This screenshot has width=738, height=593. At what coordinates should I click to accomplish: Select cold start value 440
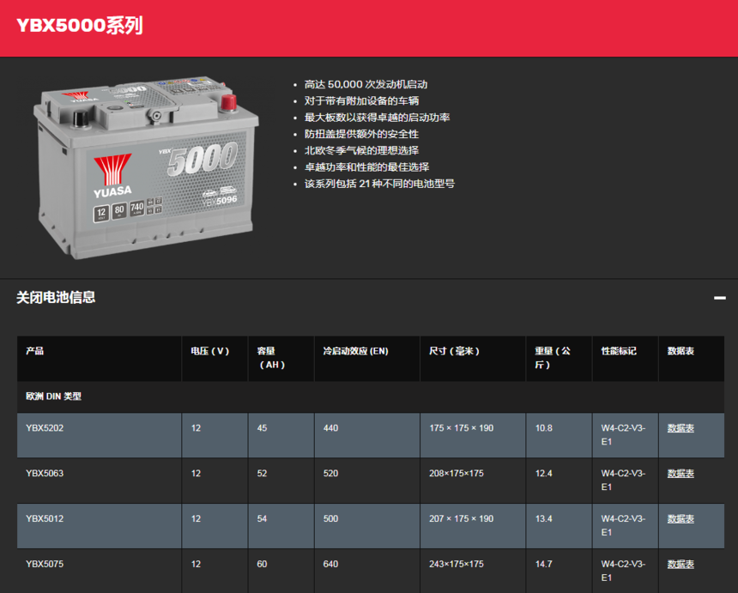point(330,428)
